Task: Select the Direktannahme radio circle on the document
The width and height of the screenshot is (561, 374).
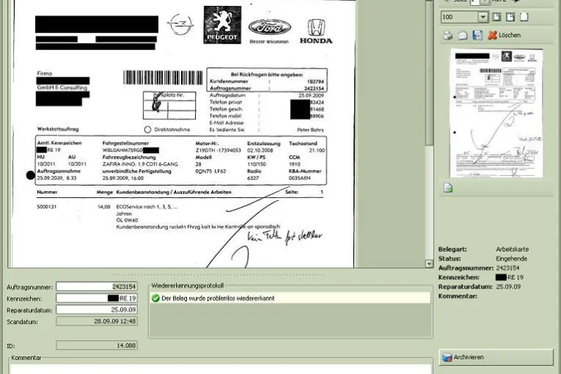Action: (147, 130)
